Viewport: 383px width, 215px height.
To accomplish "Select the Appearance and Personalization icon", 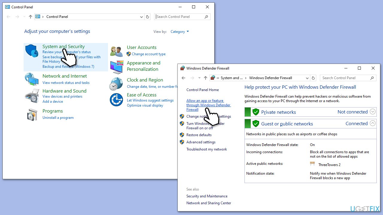I will (x=116, y=67).
